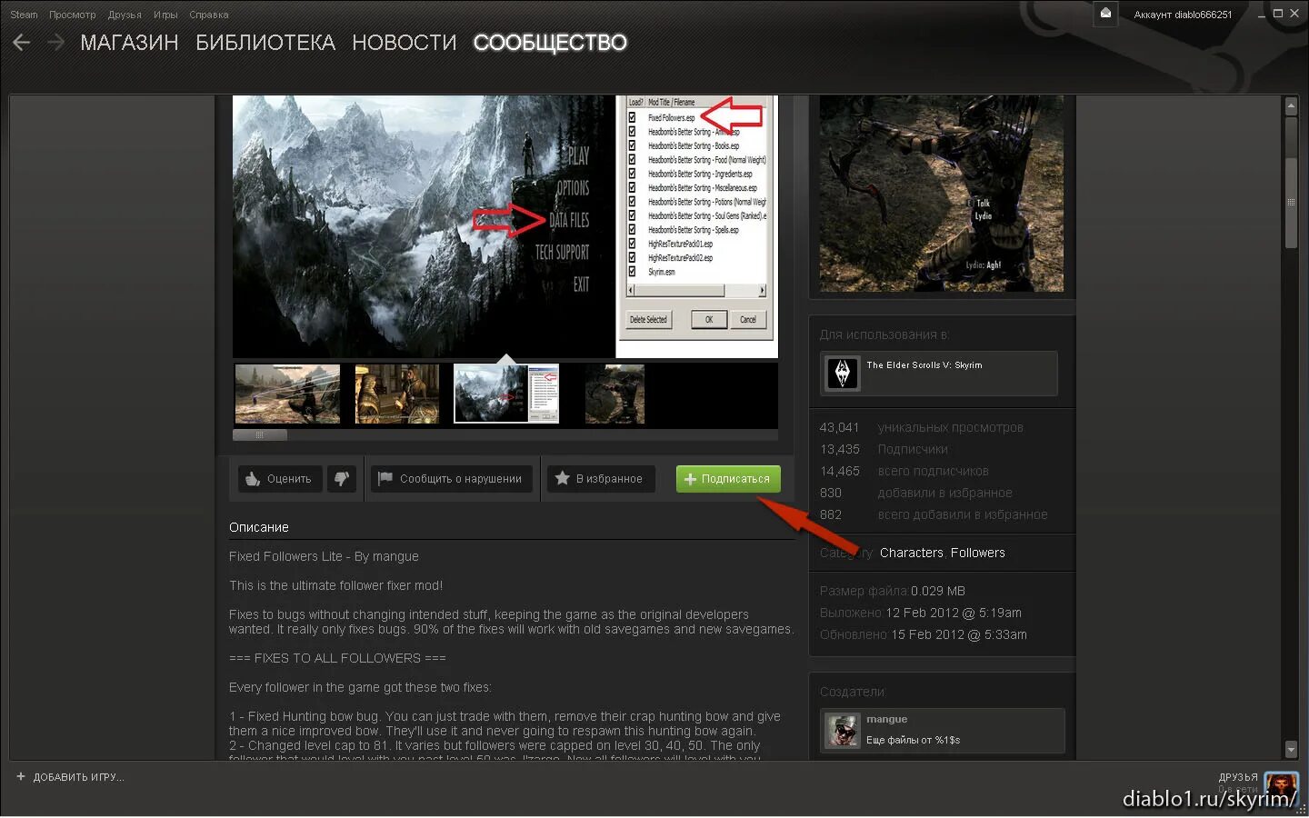Screen dimensions: 1309x818
Task: Click the updated date 15 Feb 2012
Action: click(959, 634)
